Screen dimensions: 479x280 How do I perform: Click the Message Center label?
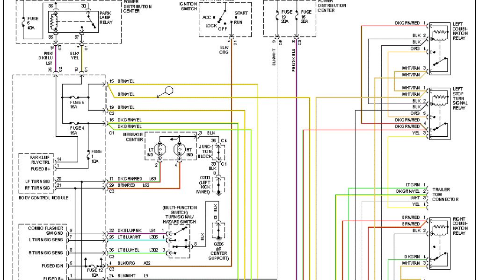point(132,137)
